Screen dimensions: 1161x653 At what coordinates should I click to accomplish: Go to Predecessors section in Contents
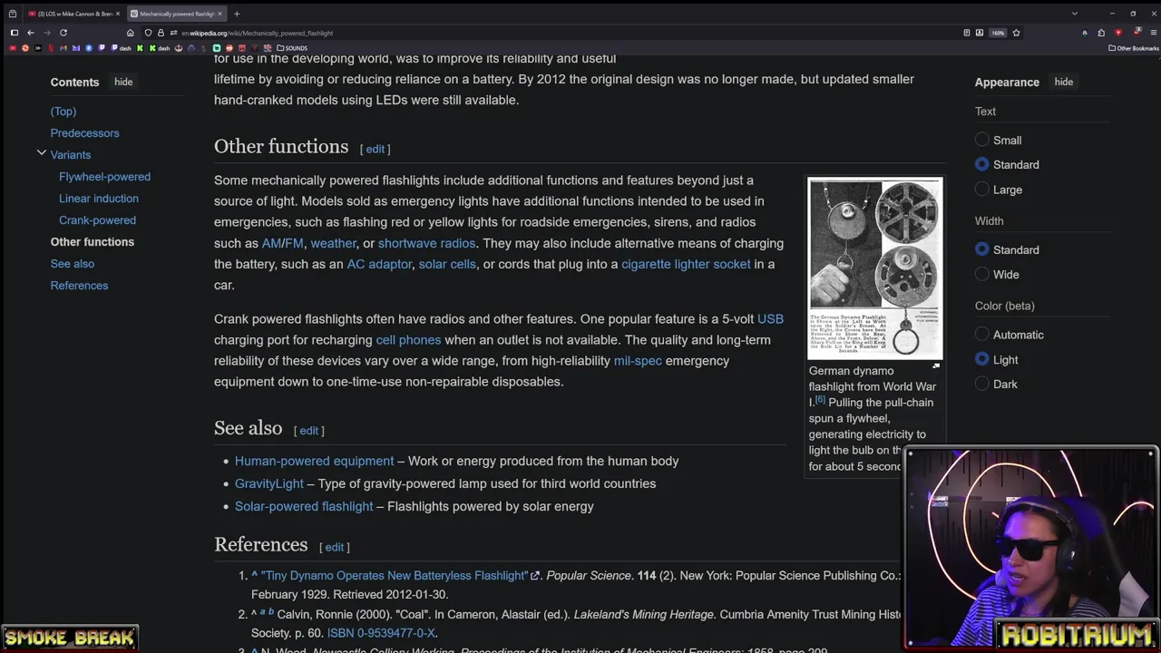coord(84,132)
